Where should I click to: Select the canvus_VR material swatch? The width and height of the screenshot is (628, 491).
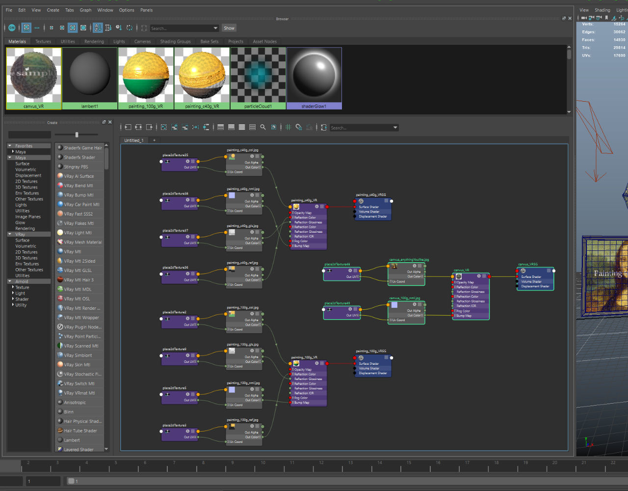pyautogui.click(x=34, y=78)
